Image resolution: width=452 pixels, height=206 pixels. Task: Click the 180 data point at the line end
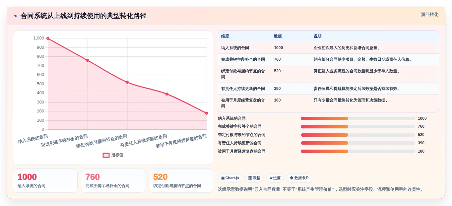(x=206, y=113)
